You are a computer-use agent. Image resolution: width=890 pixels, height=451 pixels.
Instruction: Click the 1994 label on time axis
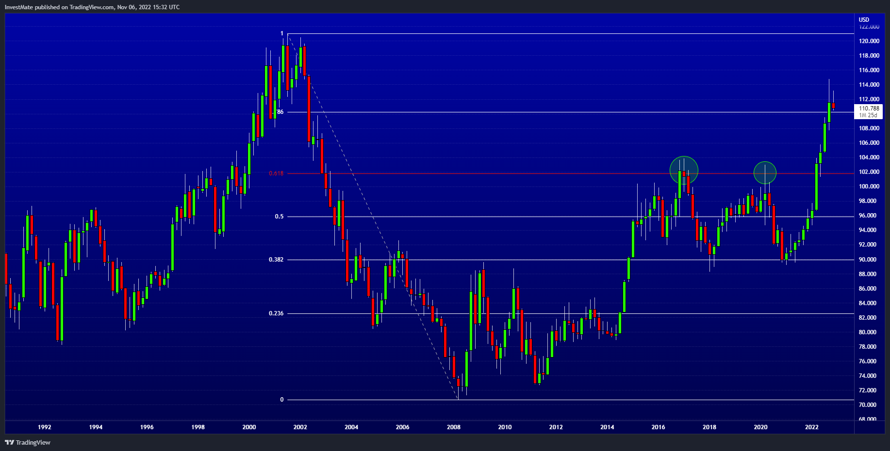[96, 427]
